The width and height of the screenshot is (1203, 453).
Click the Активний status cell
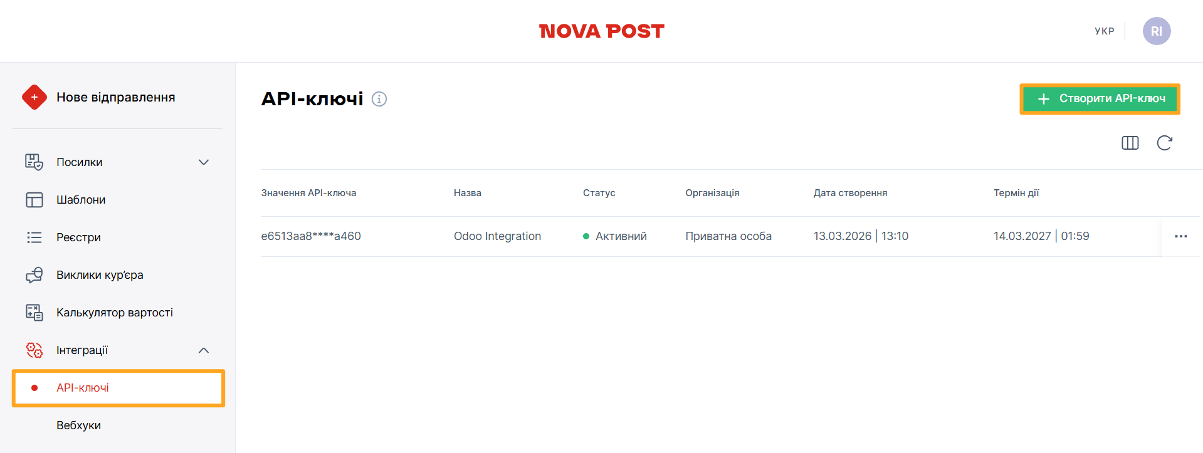point(615,236)
